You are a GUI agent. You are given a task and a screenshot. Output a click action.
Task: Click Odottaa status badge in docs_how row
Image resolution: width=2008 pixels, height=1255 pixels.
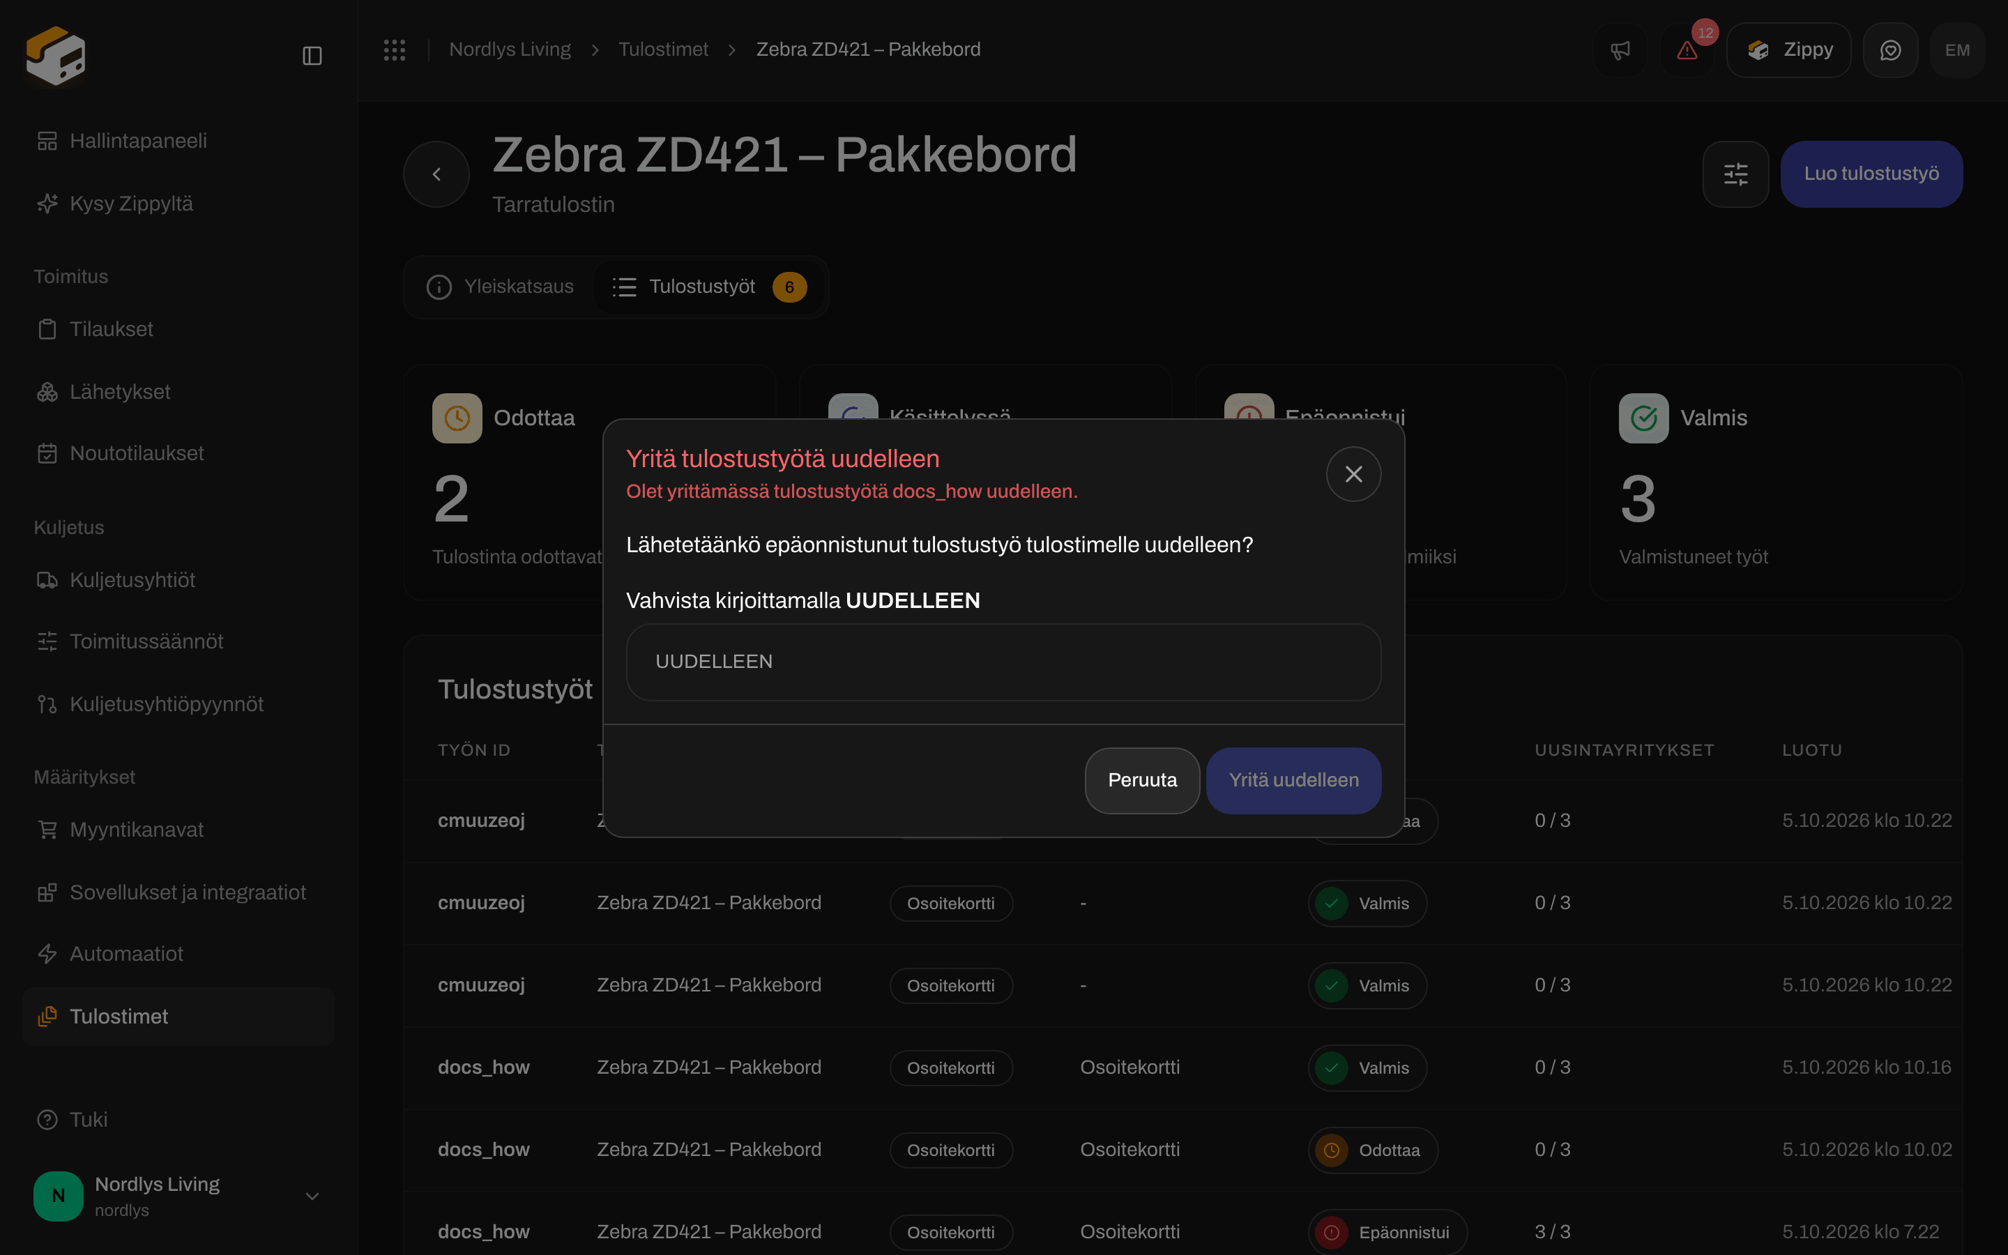pyautogui.click(x=1372, y=1150)
